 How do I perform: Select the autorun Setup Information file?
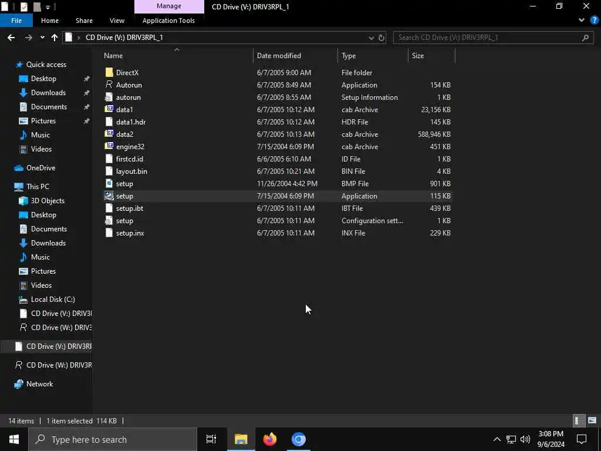128,97
